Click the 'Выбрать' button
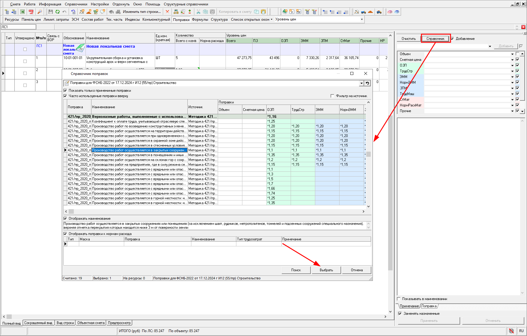Image resolution: width=527 pixels, height=336 pixels. click(x=326, y=270)
